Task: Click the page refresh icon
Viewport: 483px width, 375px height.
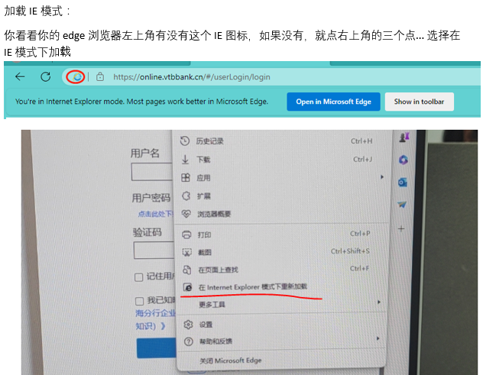Action: [x=46, y=76]
